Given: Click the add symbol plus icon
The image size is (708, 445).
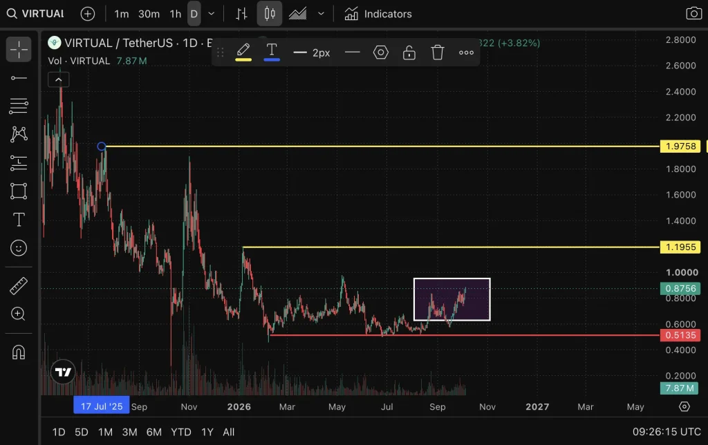Looking at the screenshot, I should (88, 14).
